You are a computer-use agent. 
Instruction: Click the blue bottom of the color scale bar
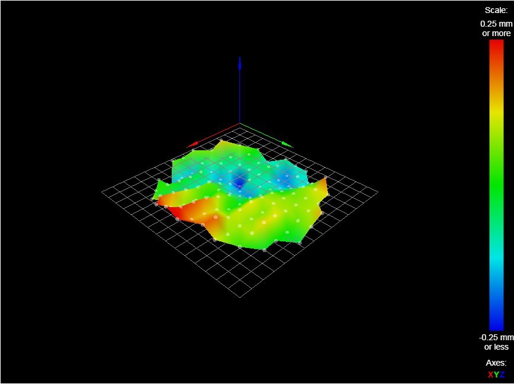[x=496, y=325]
